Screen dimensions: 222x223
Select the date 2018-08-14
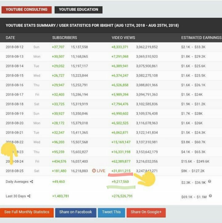[14, 66]
